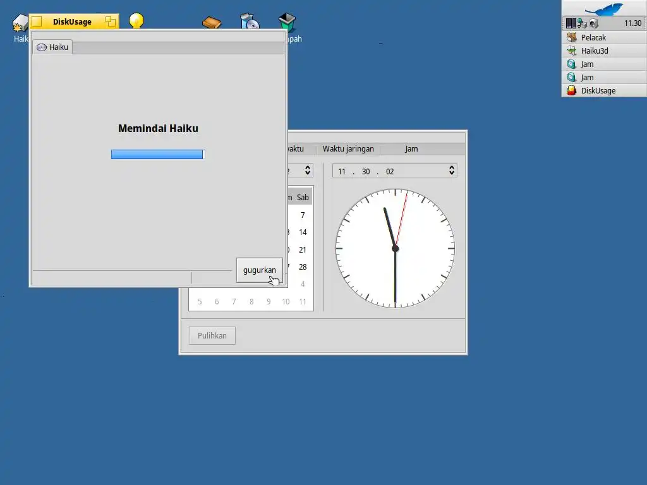Image resolution: width=647 pixels, height=485 pixels.
Task: Open the Haiku leaf Deskbar menu
Action: click(x=604, y=8)
